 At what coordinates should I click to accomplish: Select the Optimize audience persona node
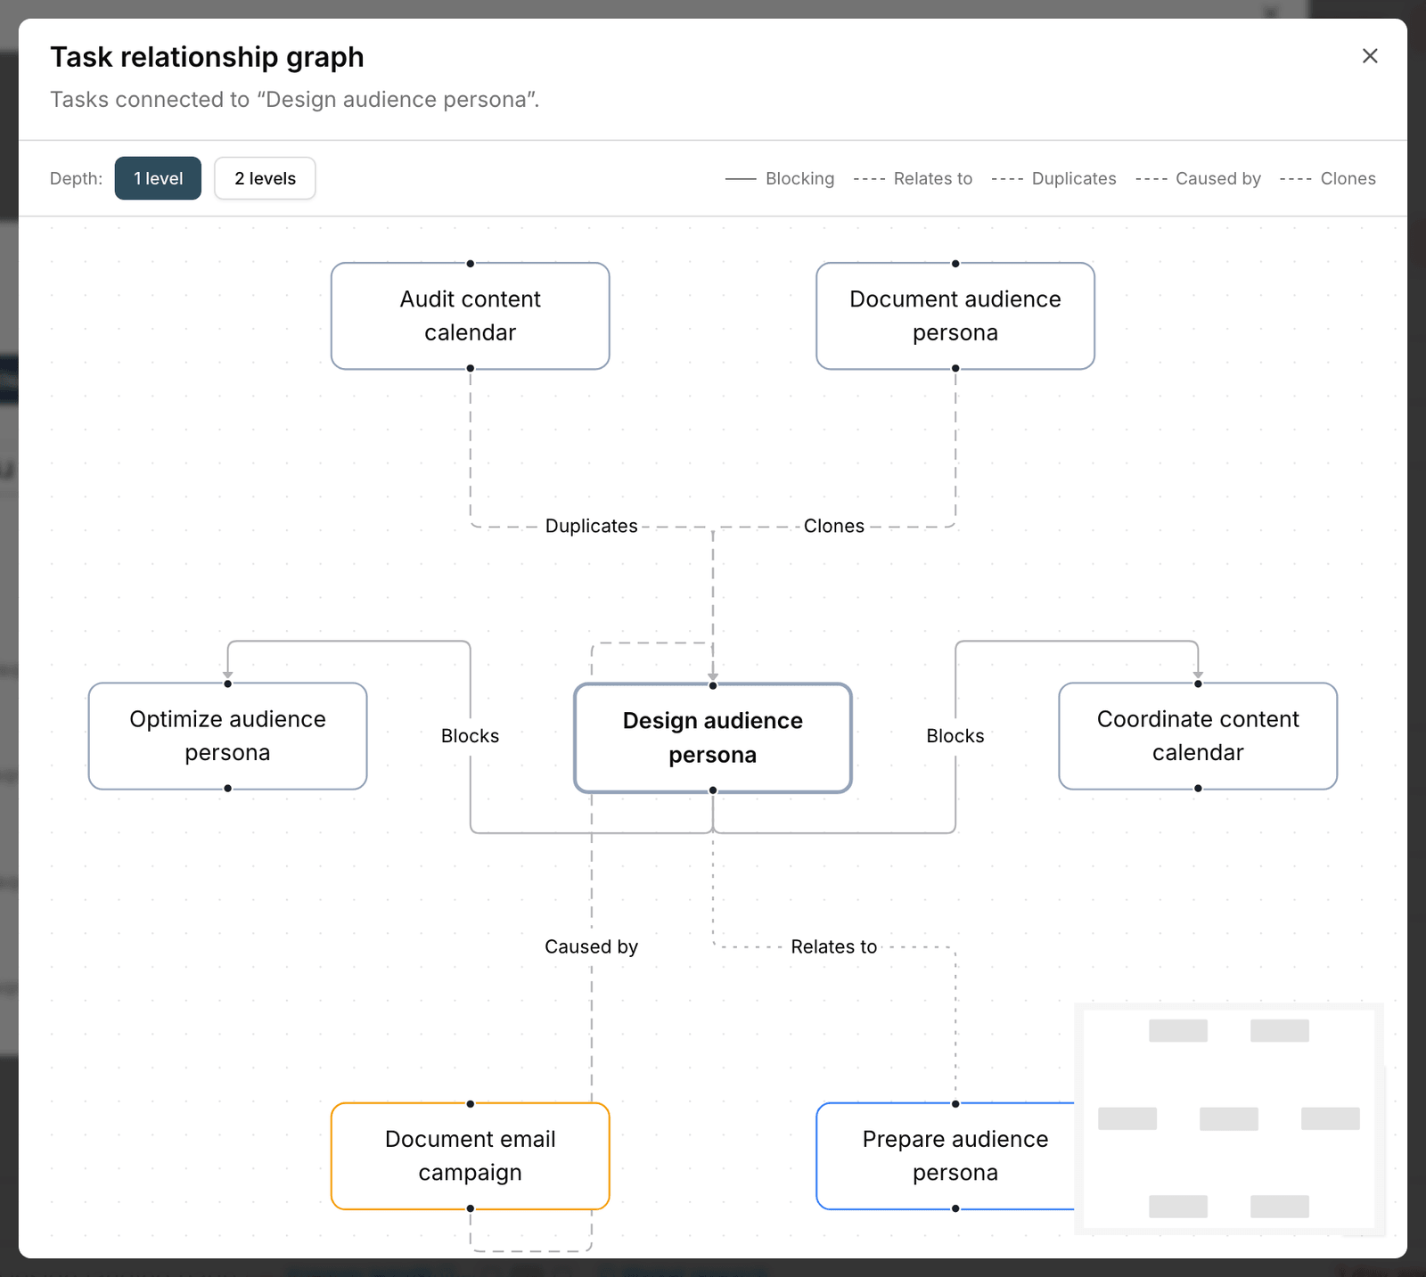click(228, 736)
